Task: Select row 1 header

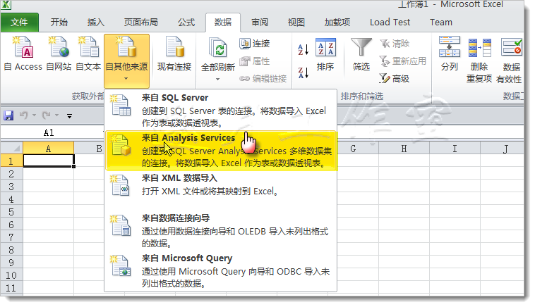Action: 11,161
